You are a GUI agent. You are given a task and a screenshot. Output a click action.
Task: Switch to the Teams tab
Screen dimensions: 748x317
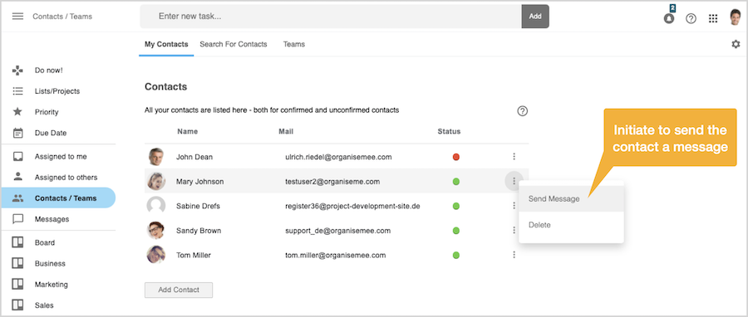tap(294, 44)
